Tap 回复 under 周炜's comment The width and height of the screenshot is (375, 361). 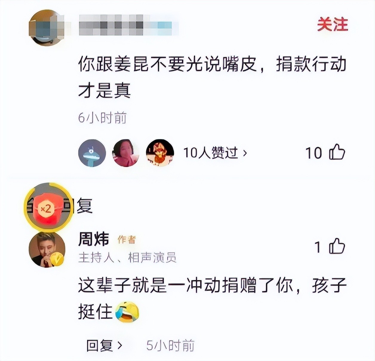(104, 346)
